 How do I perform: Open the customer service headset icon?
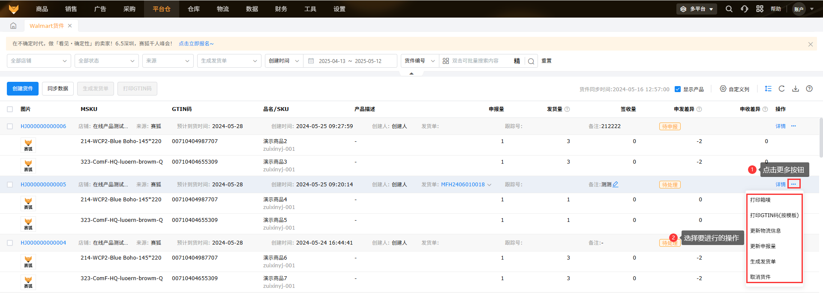745,9
